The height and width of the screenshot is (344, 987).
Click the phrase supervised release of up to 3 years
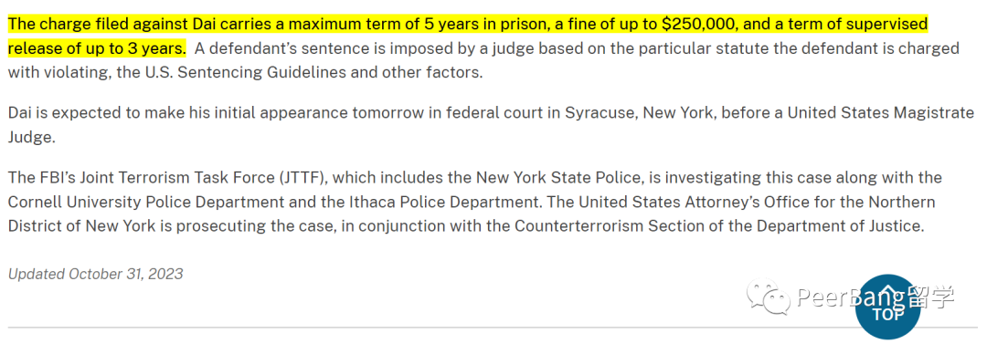pos(467,36)
